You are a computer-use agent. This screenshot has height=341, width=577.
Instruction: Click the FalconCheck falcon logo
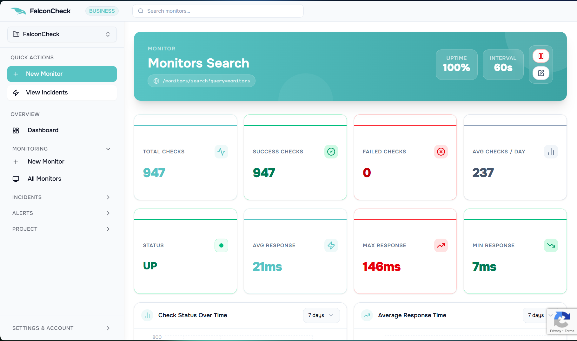18,11
